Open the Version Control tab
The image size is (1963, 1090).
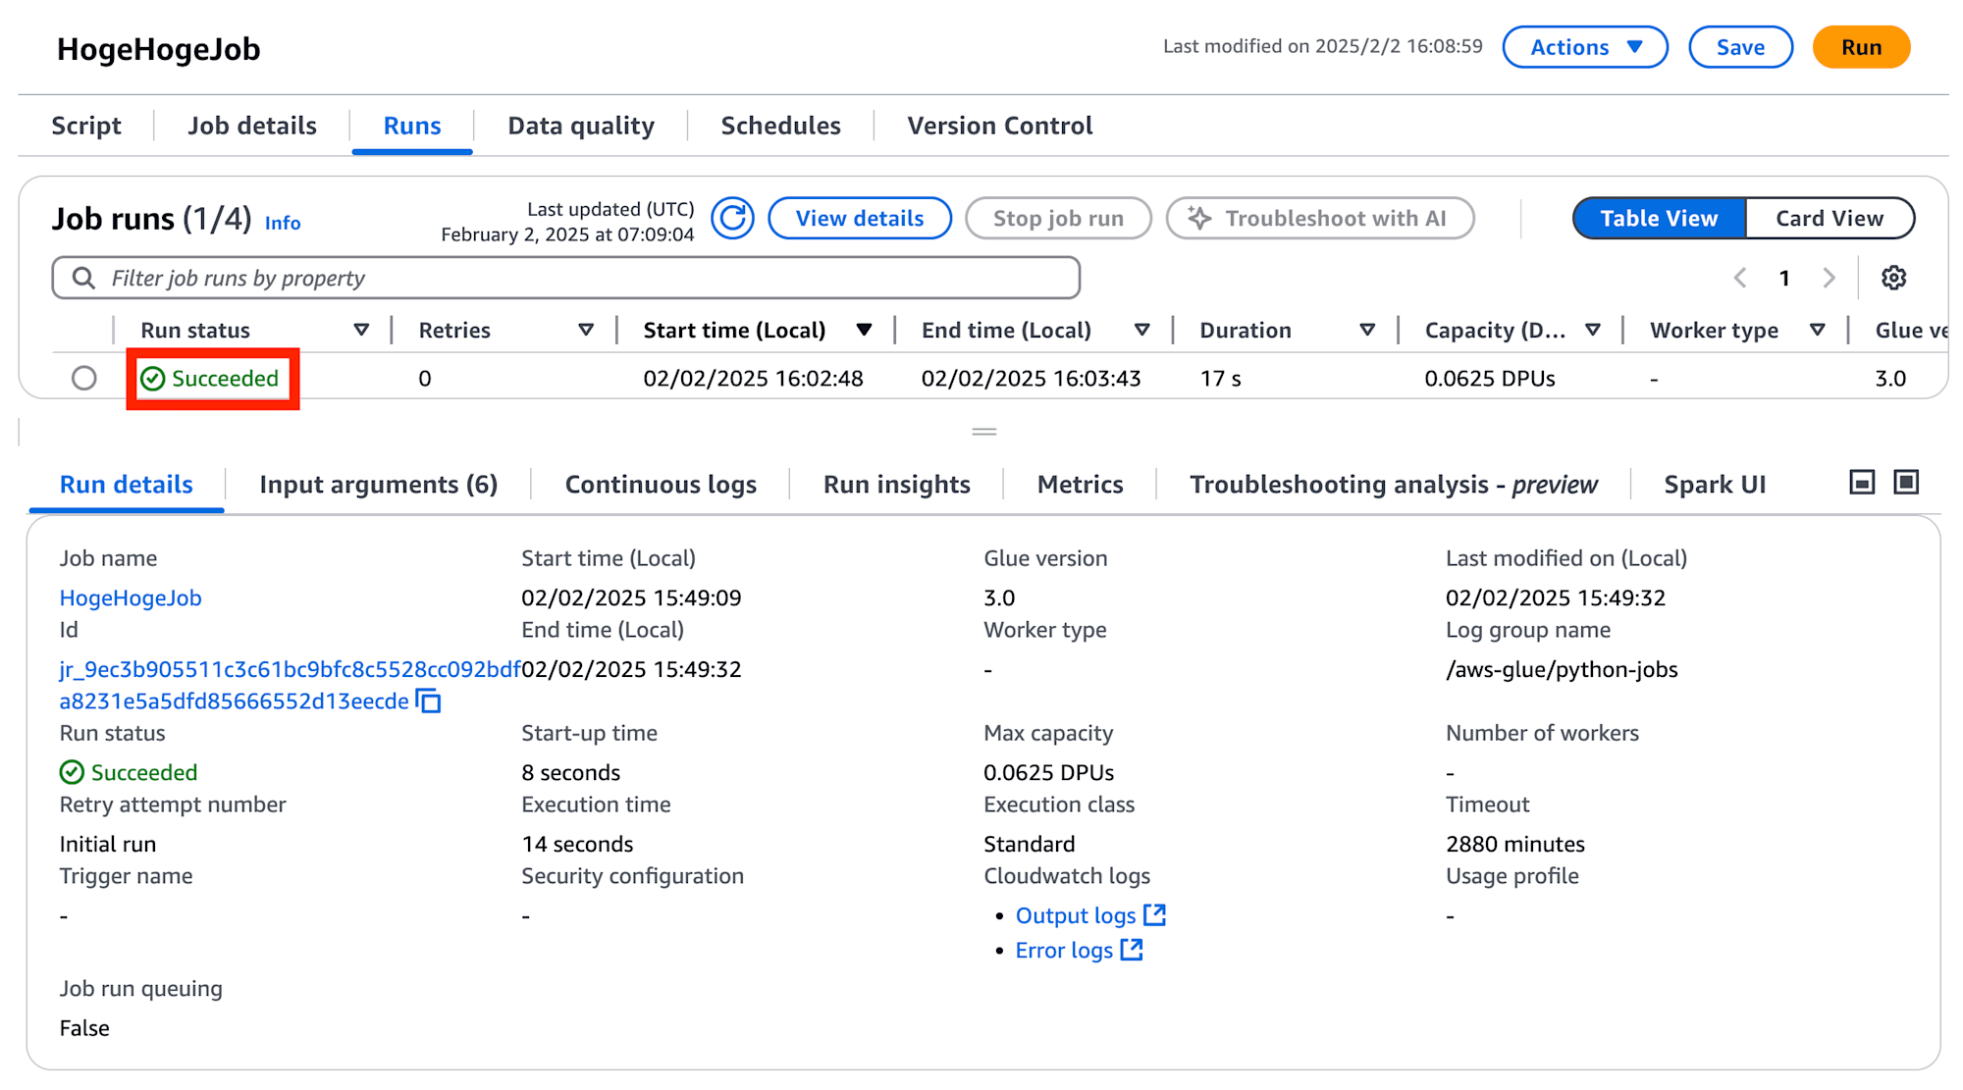(999, 126)
